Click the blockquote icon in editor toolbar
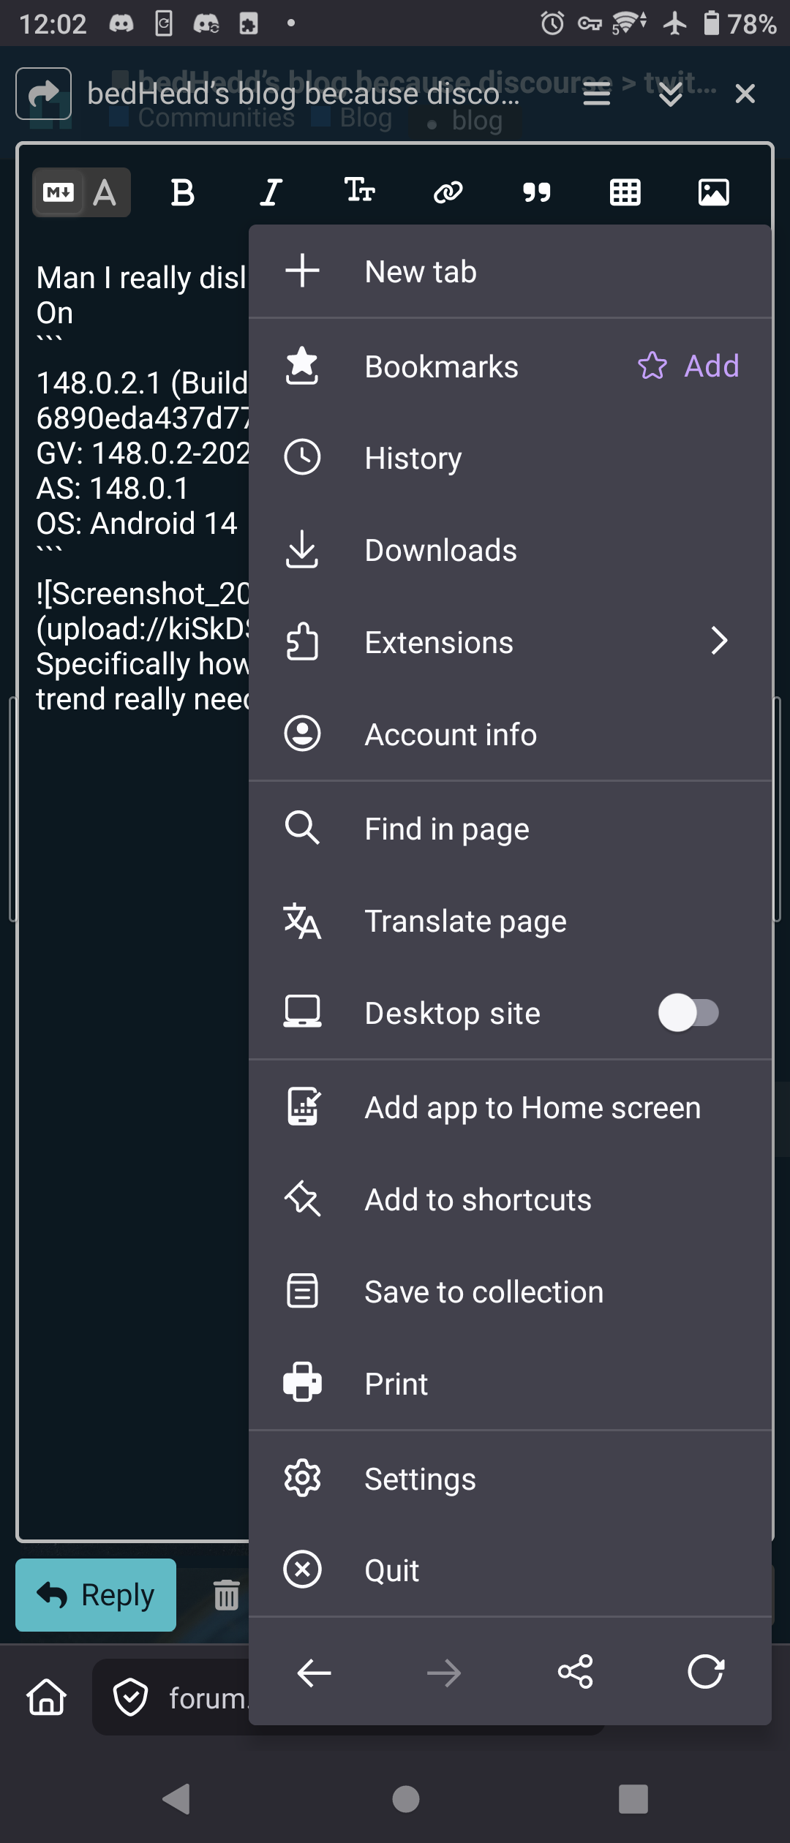Viewport: 790px width, 1843px height. (x=536, y=192)
